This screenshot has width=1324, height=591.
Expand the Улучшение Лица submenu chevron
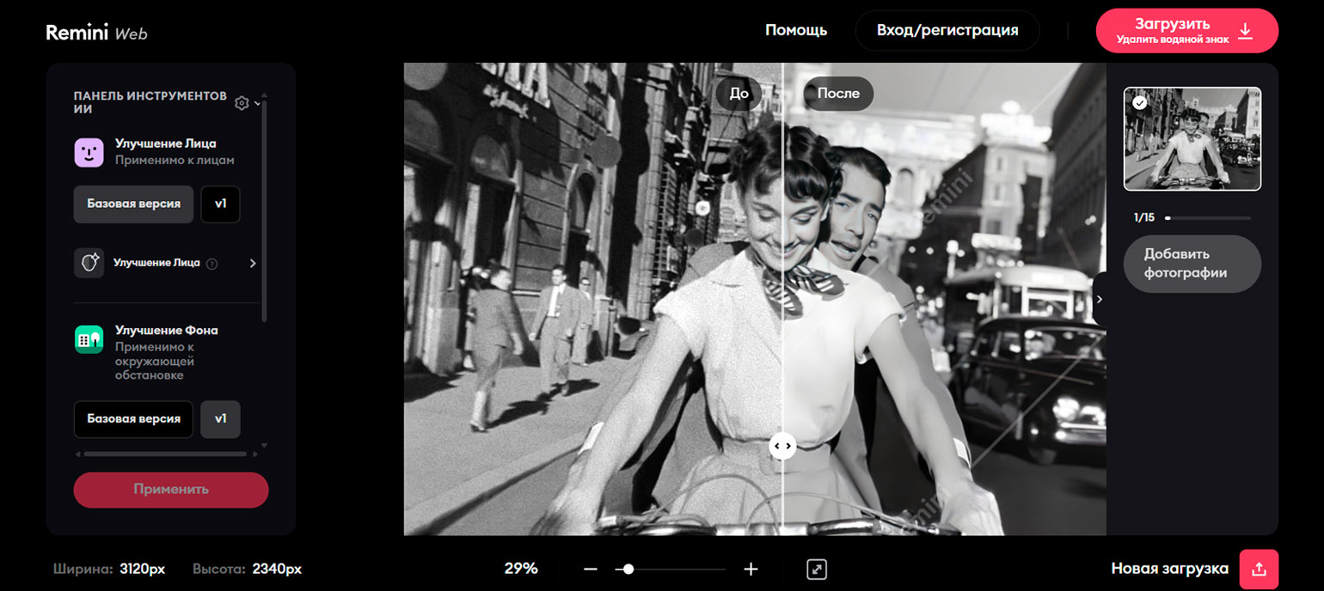click(x=253, y=264)
